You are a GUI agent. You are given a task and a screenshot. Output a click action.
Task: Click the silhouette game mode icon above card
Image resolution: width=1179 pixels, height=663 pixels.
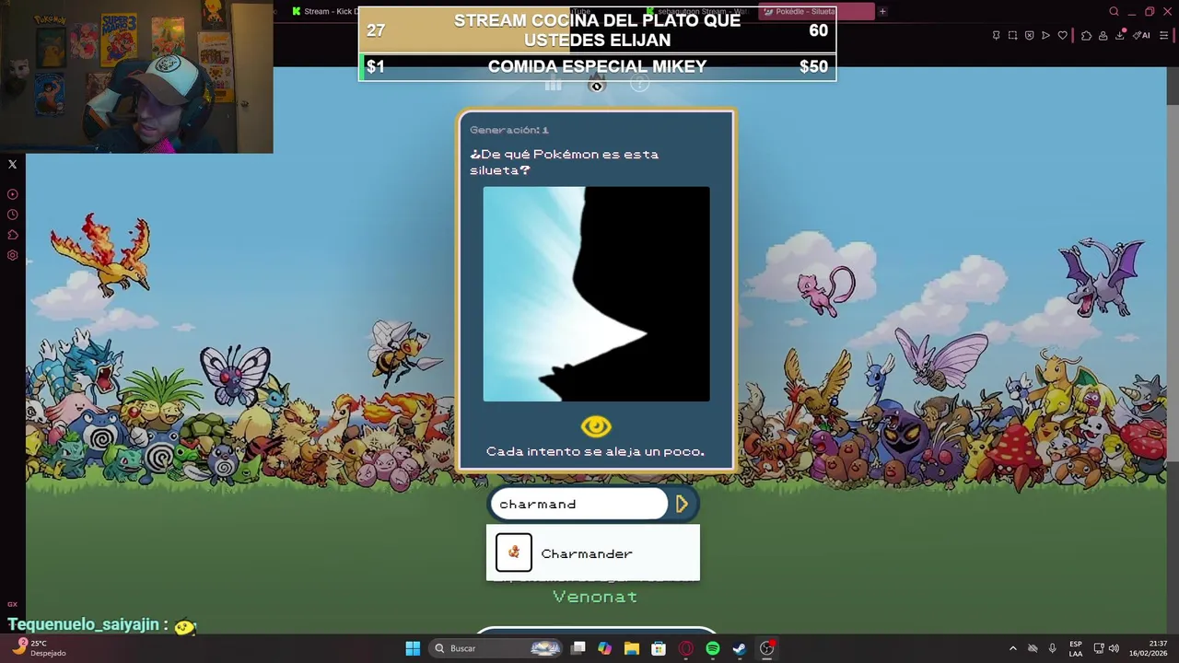pos(596,85)
